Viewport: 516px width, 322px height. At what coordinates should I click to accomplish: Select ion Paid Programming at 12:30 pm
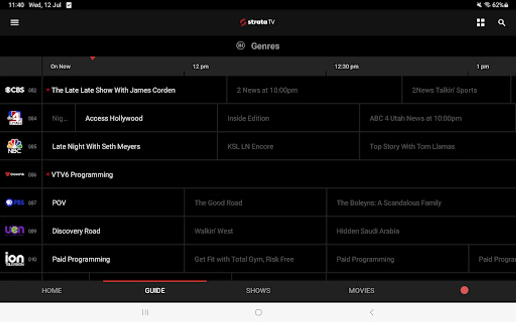click(397, 259)
